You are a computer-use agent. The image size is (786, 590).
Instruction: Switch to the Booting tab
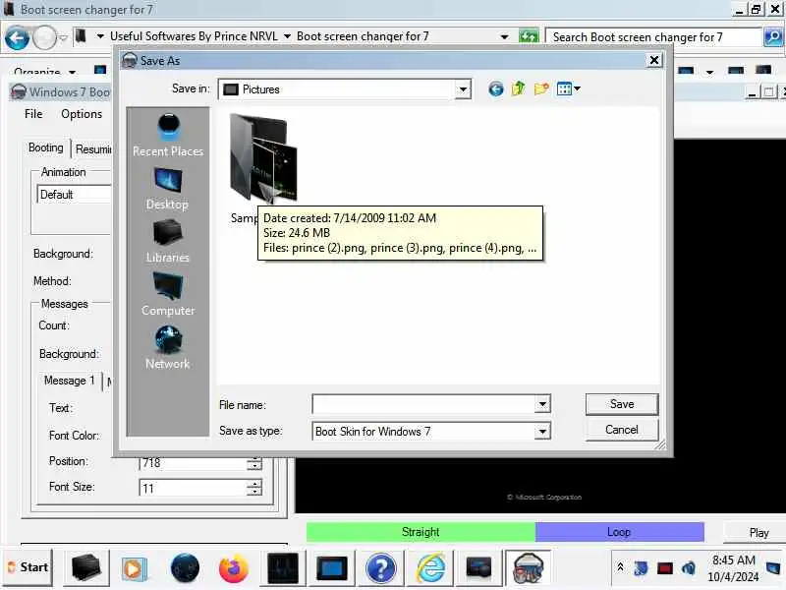tap(45, 147)
